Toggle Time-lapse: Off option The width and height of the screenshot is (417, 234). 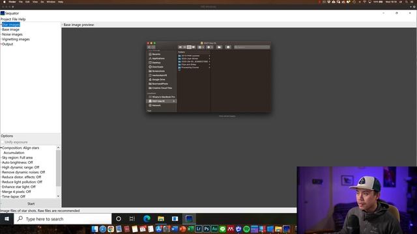pyautogui.click(x=14, y=196)
